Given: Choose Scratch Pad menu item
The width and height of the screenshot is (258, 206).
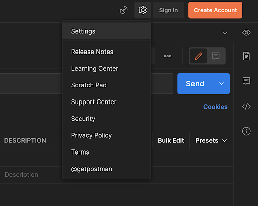Looking at the screenshot, I should pyautogui.click(x=106, y=85).
